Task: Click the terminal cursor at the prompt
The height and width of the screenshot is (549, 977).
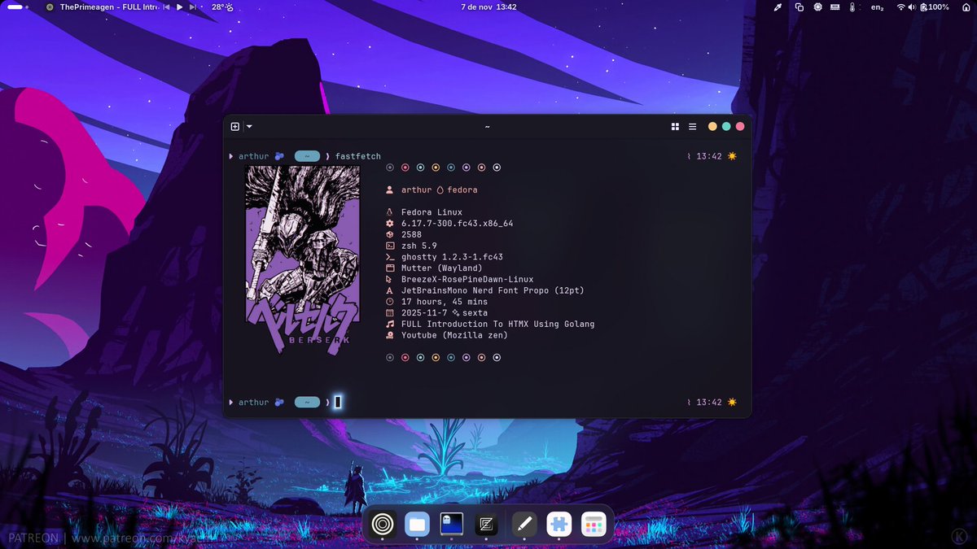Action: [337, 402]
